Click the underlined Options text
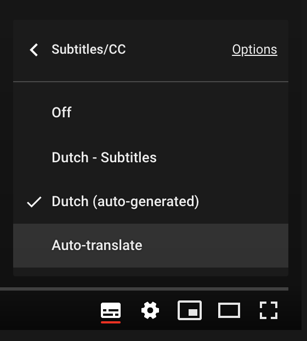 tap(254, 50)
